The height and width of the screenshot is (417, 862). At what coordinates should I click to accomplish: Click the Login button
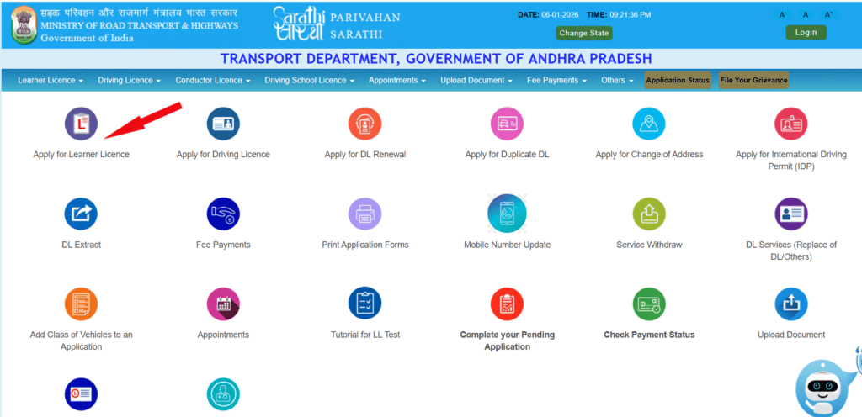806,33
